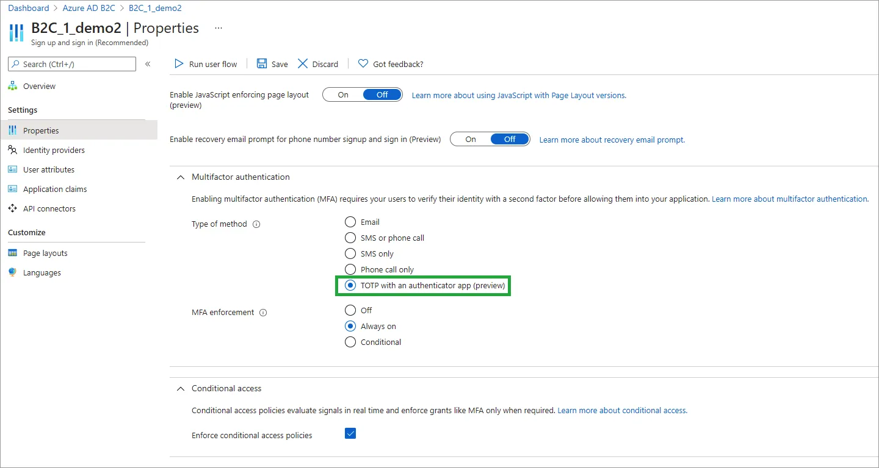The height and width of the screenshot is (468, 879).
Task: Click the Save floppy disk icon
Action: click(x=262, y=64)
